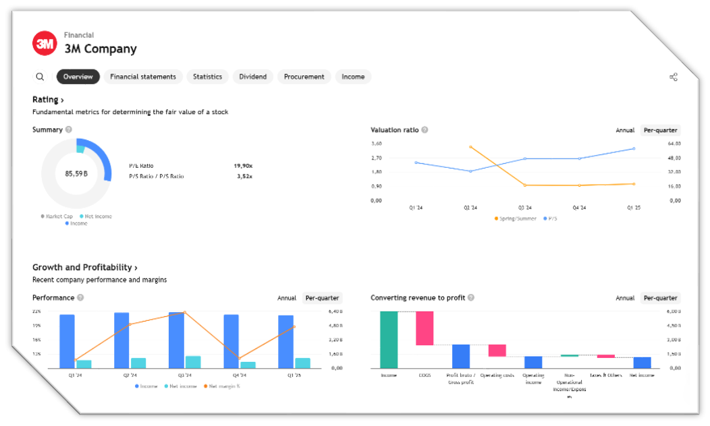Open the Rating section heading link
This screenshot has height=426, width=710.
[48, 100]
